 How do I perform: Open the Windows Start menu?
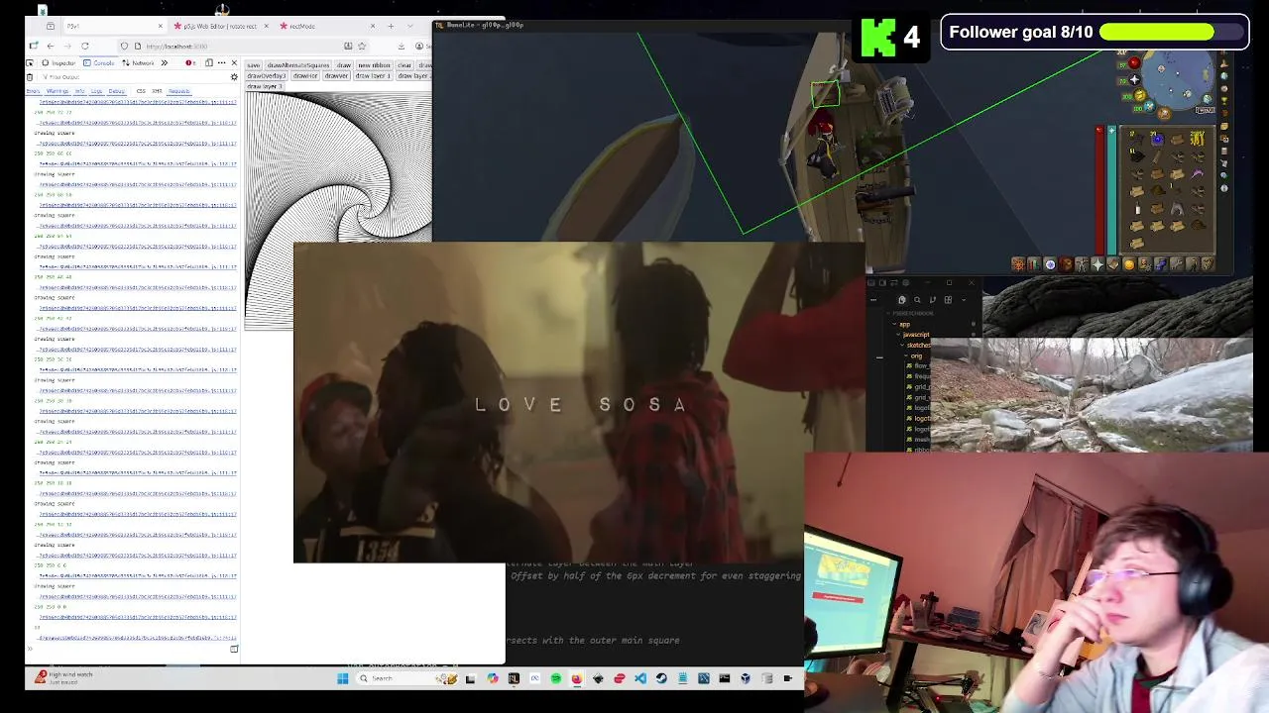(343, 678)
